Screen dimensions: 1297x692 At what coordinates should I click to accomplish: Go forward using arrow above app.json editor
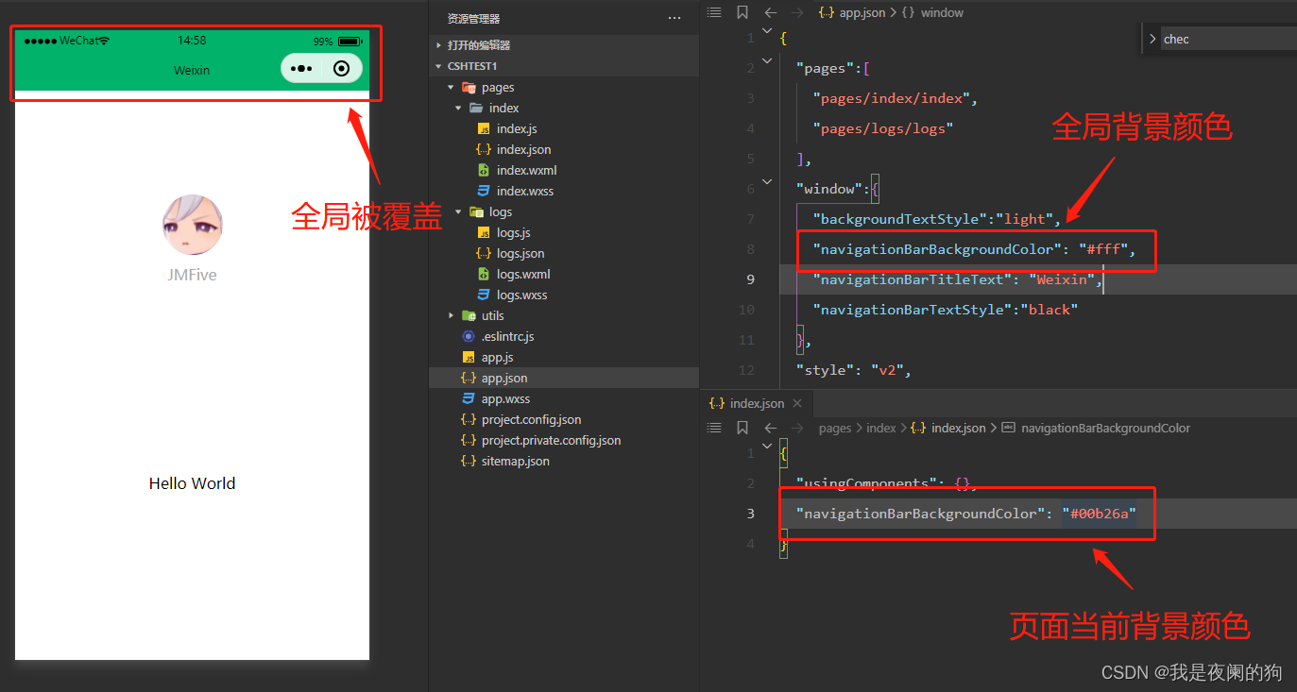click(x=797, y=12)
